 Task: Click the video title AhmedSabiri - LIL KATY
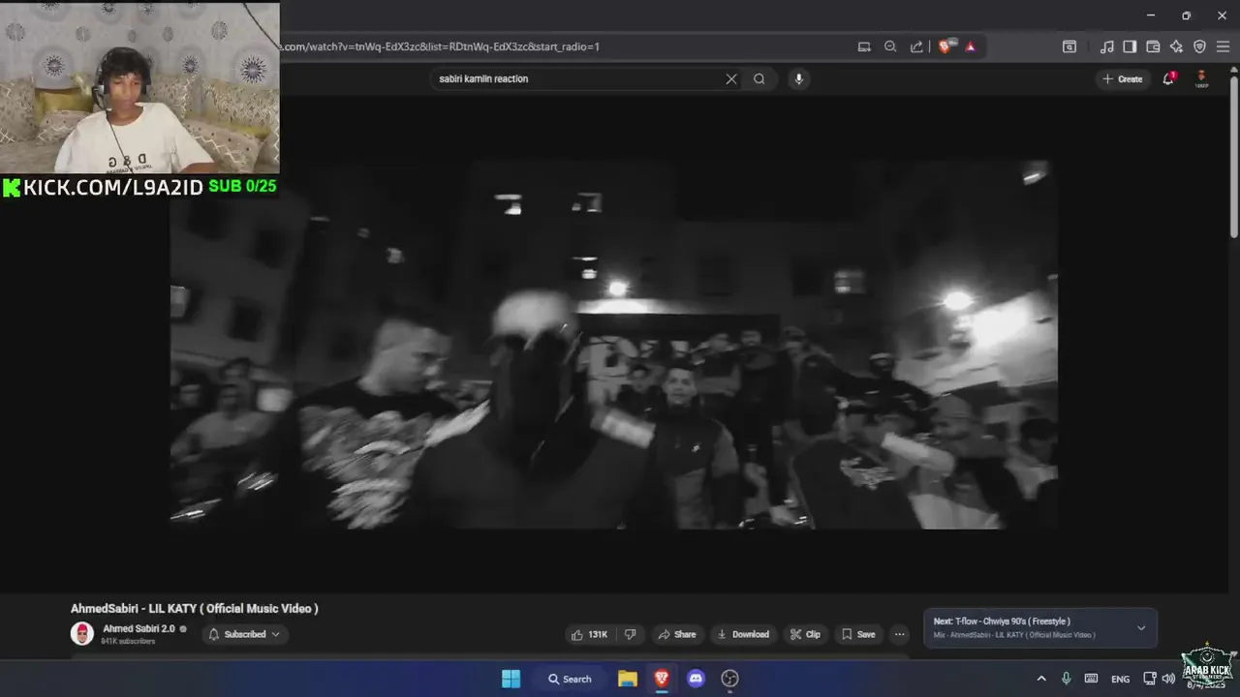tap(194, 609)
